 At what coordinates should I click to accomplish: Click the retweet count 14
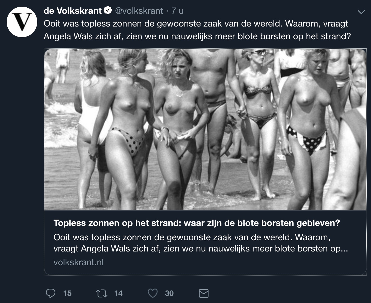pos(118,293)
